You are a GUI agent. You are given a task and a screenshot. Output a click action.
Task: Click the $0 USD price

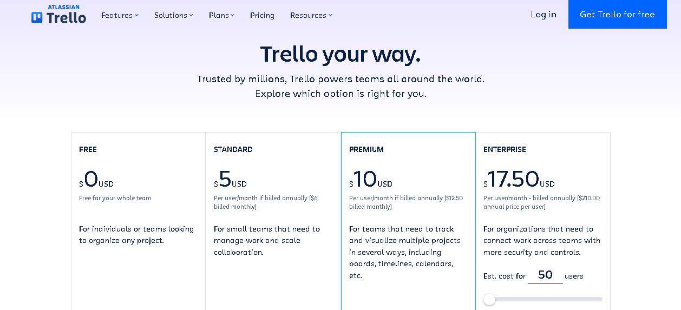click(x=96, y=180)
